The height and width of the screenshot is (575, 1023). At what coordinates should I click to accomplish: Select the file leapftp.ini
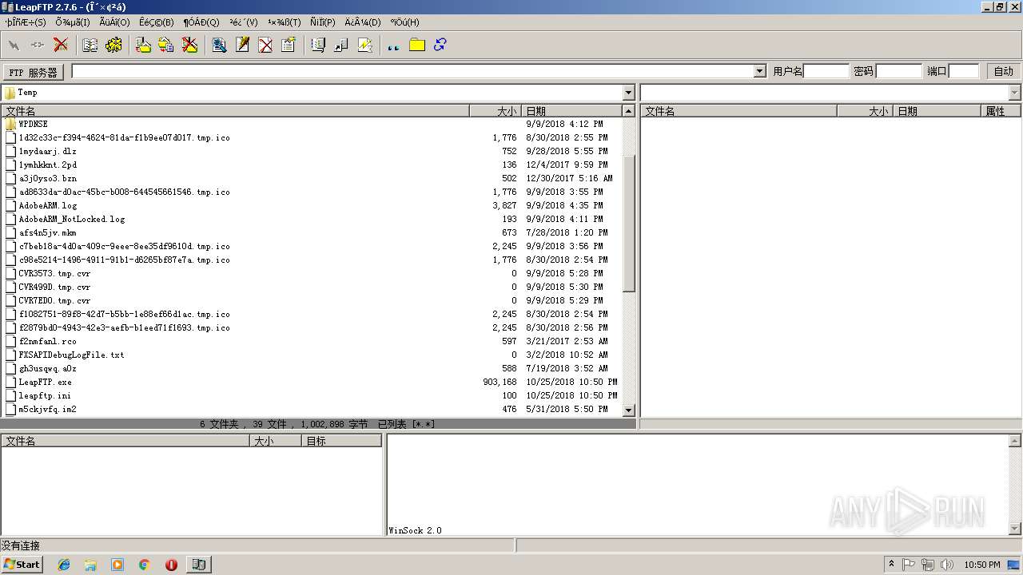pyautogui.click(x=45, y=395)
